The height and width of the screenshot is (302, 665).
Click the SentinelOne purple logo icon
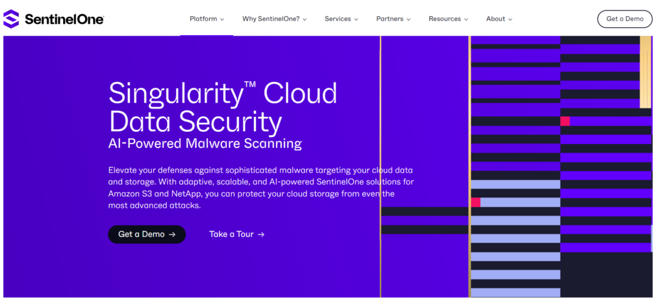12,19
